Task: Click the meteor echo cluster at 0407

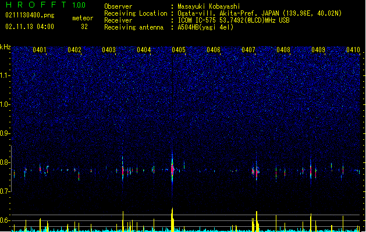Action: coord(255,172)
